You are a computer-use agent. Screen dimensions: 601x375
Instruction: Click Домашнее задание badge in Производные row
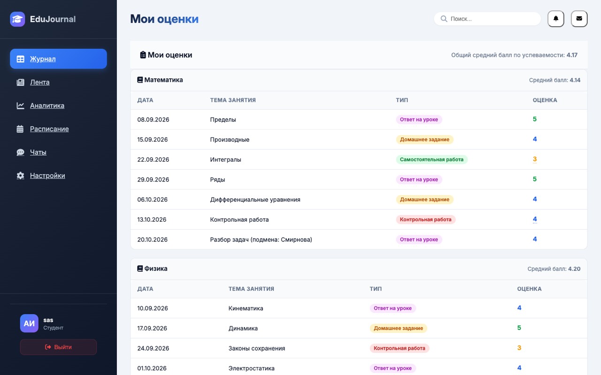(424, 140)
